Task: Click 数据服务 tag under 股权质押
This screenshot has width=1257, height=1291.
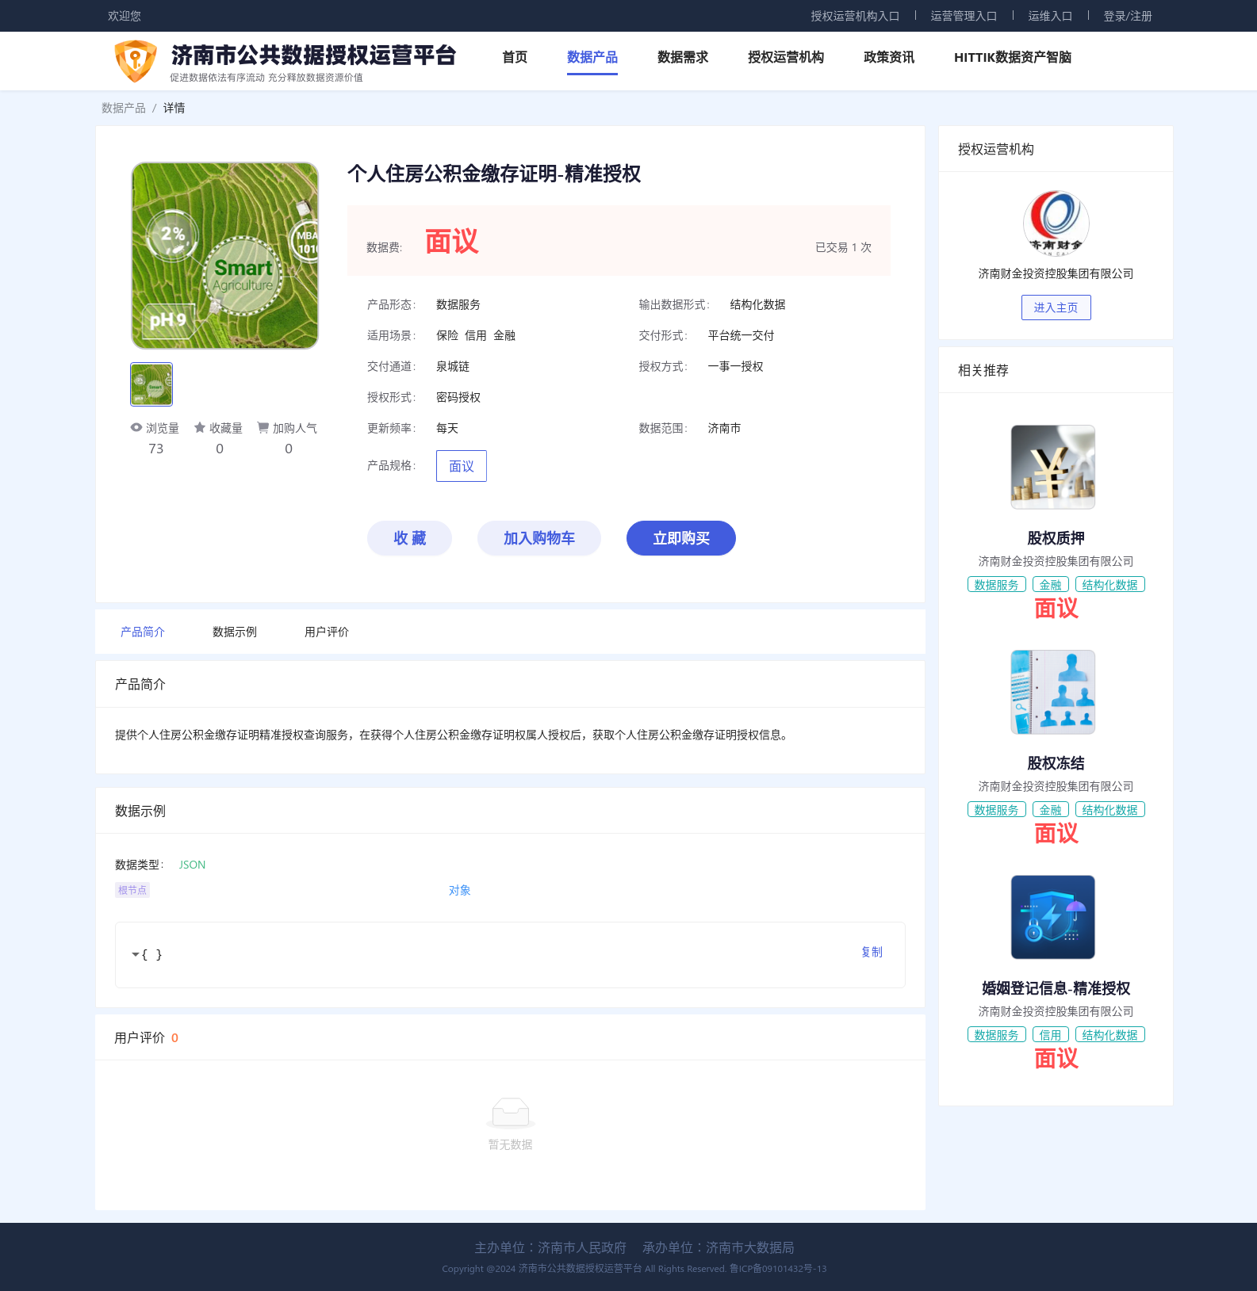Action: point(997,585)
